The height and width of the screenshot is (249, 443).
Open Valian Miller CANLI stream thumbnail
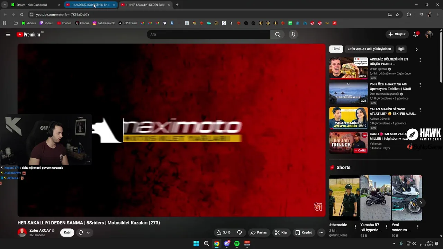(349, 143)
